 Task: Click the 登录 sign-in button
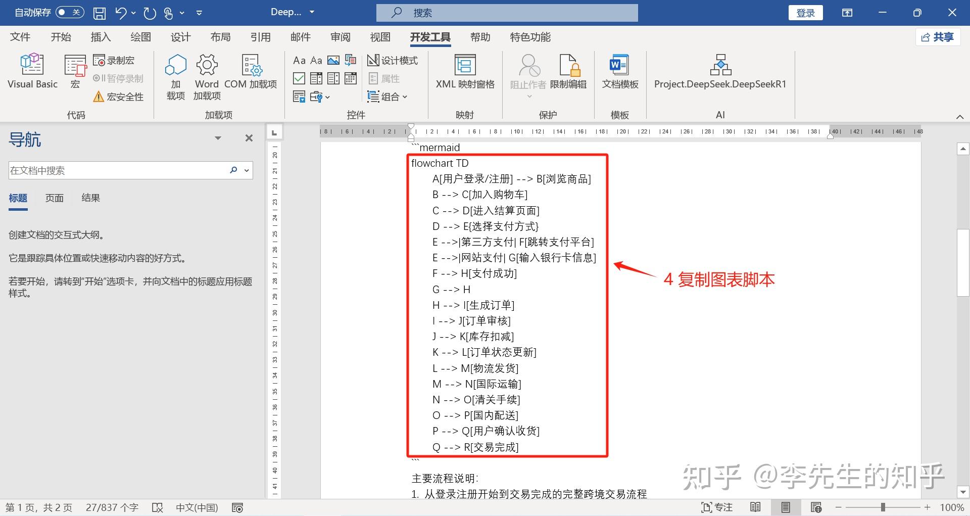pyautogui.click(x=805, y=13)
